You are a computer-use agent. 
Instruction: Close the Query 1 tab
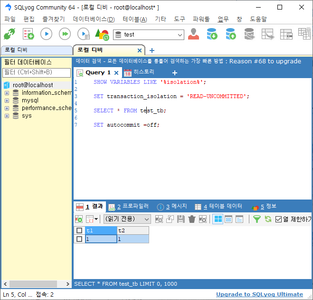click(116, 73)
